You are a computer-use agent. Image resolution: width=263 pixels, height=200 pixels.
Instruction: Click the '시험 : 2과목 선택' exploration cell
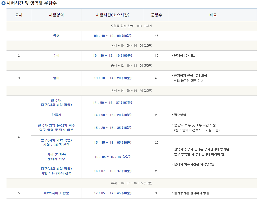click(x=56, y=143)
